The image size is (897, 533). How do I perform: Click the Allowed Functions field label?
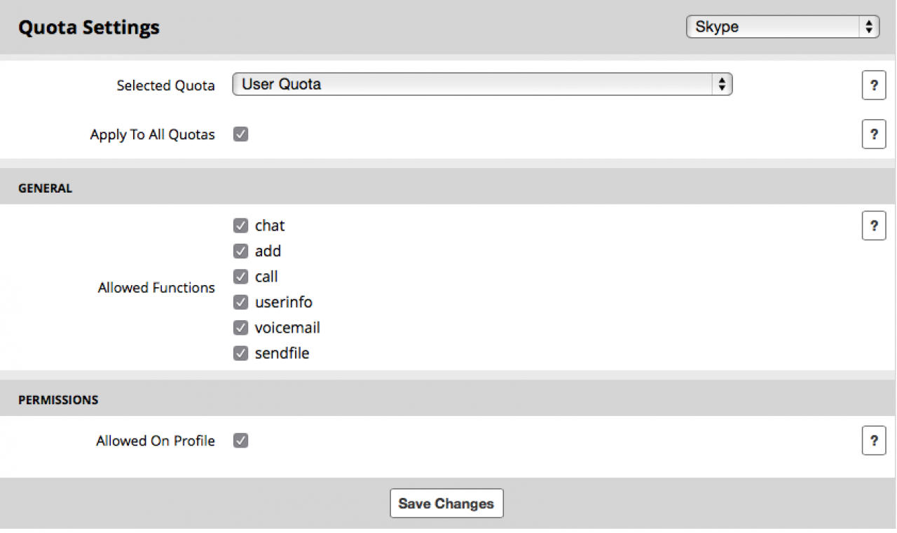156,288
